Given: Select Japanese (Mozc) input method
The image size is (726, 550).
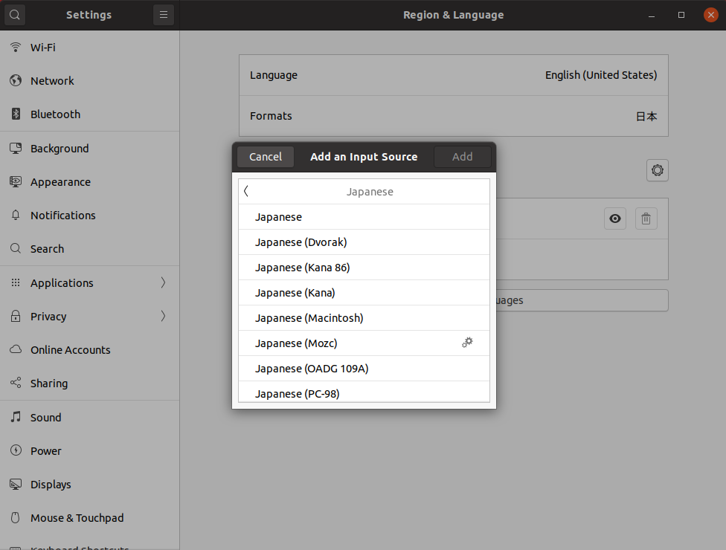Looking at the screenshot, I should 364,343.
